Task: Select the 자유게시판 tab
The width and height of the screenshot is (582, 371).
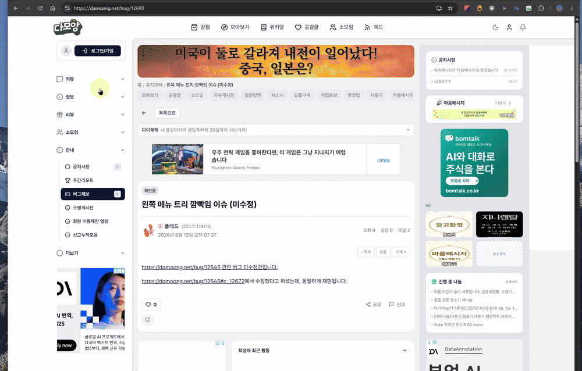Action: [x=224, y=95]
